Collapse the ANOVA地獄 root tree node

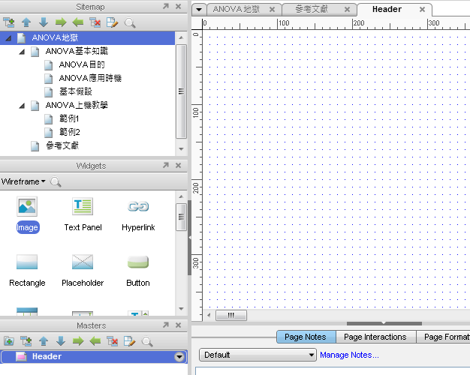(9, 38)
